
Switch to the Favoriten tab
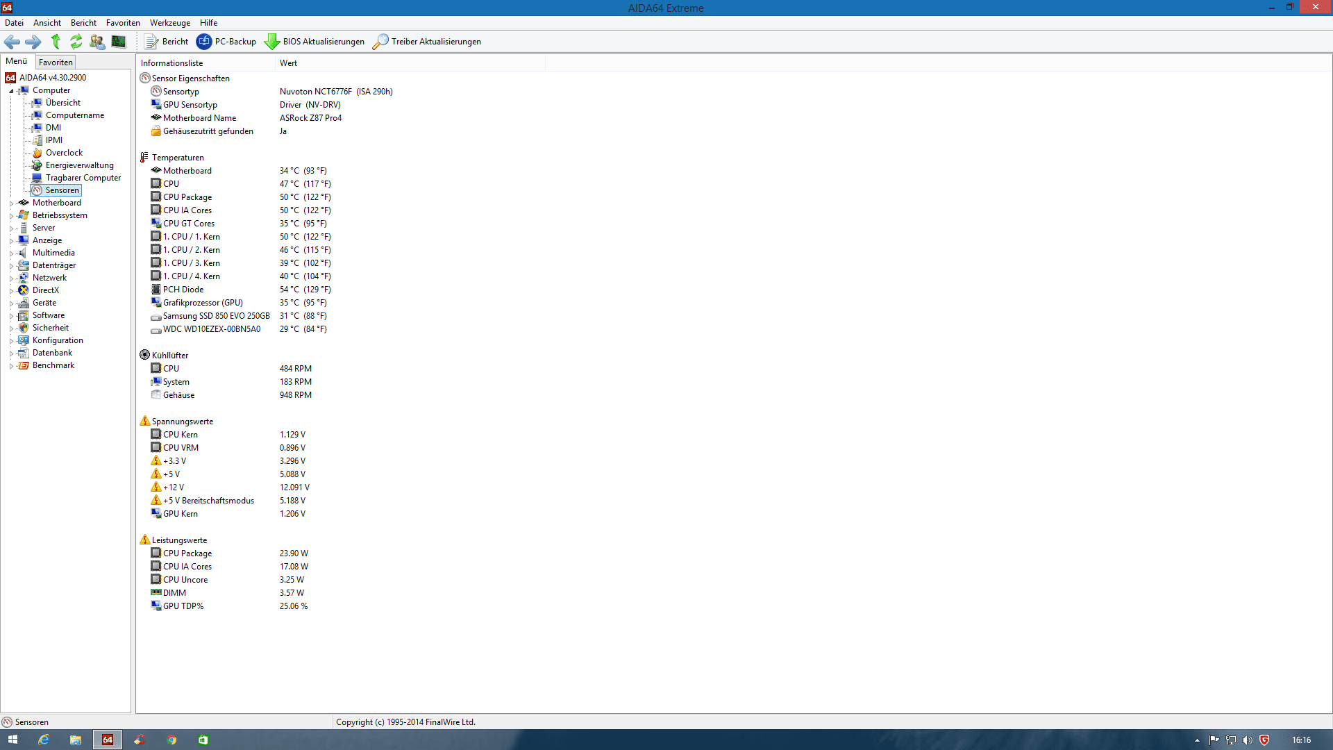56,62
